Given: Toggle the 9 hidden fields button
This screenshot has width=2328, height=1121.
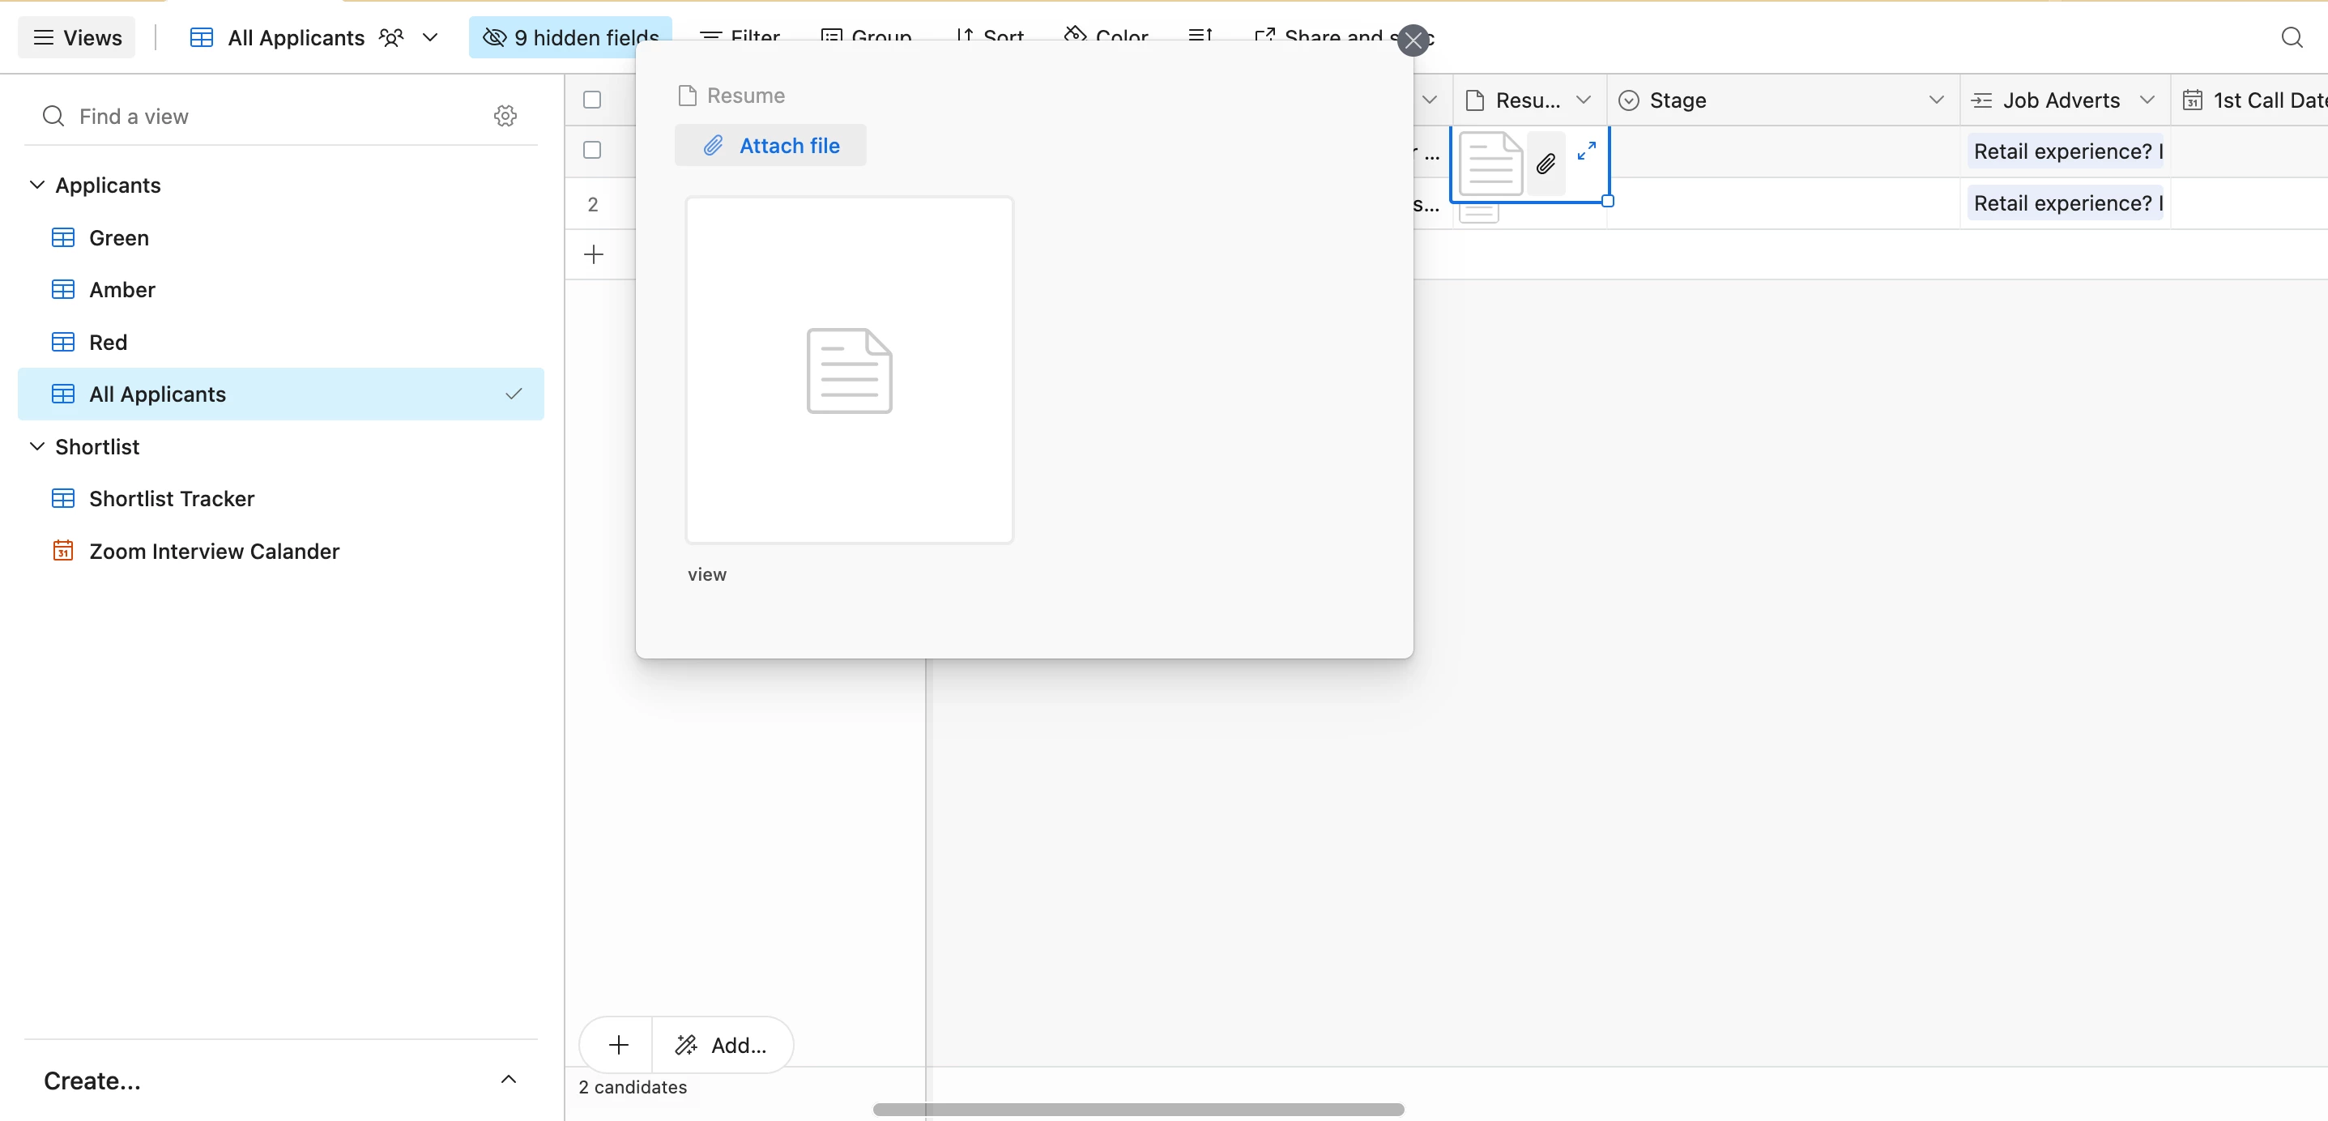Looking at the screenshot, I should pyautogui.click(x=569, y=37).
